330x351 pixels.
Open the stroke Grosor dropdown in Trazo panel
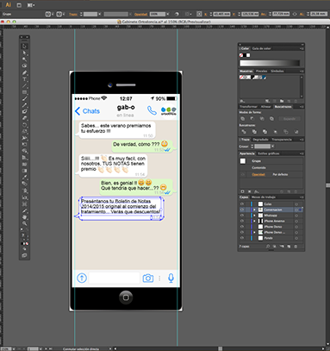(x=272, y=147)
